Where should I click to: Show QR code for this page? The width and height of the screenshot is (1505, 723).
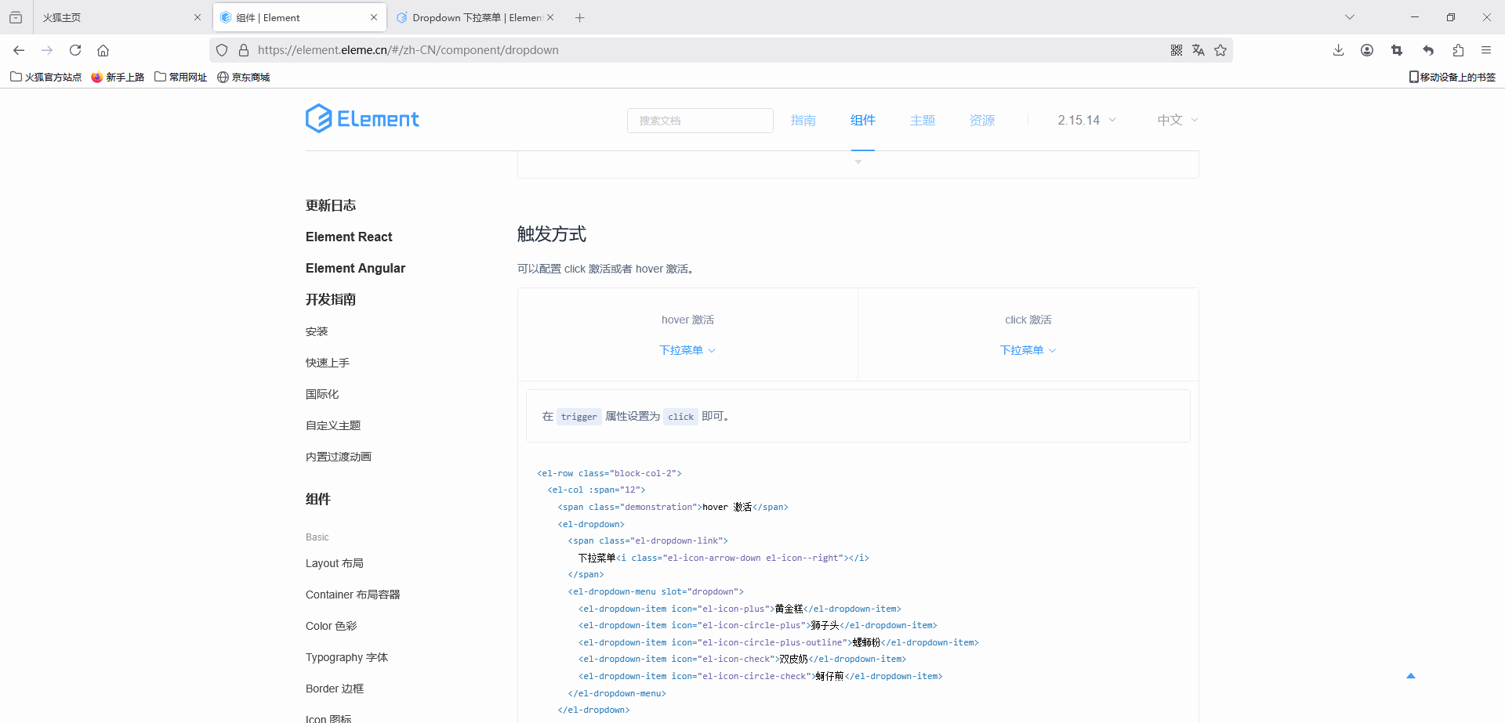1177,50
